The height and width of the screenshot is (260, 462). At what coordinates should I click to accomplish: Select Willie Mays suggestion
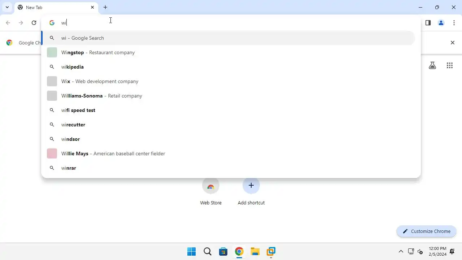(228, 153)
